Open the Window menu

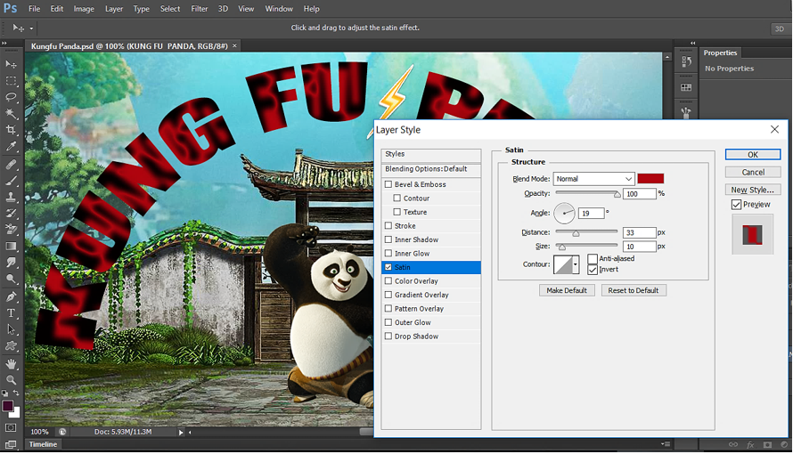(279, 9)
